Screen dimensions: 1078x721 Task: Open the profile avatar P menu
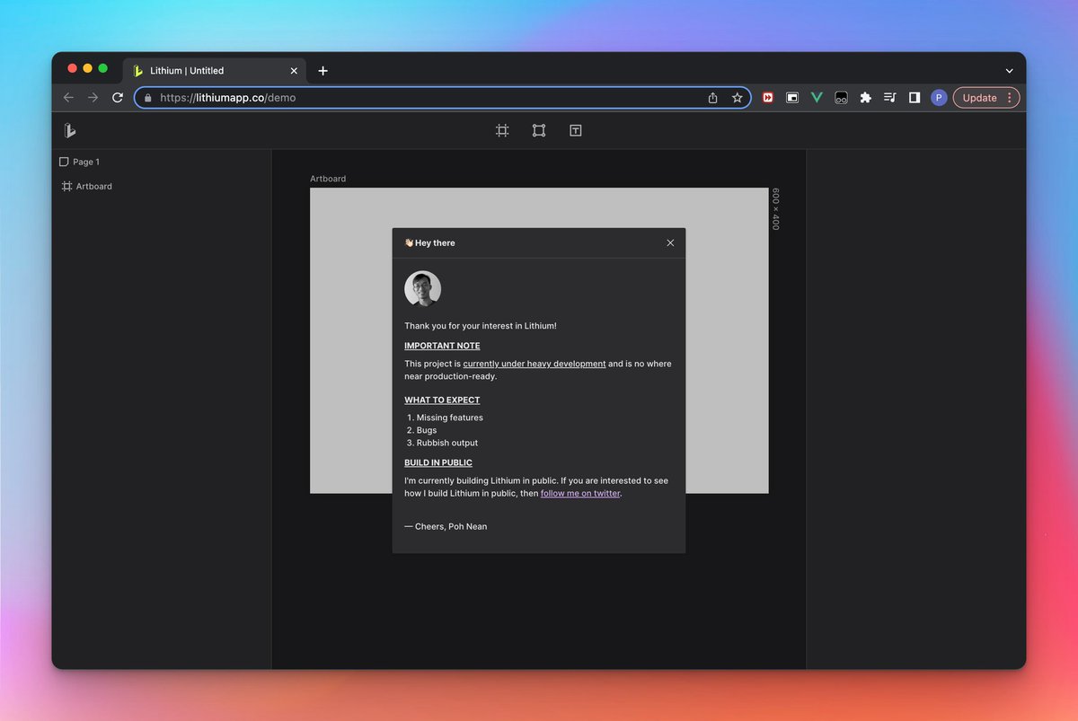[939, 98]
